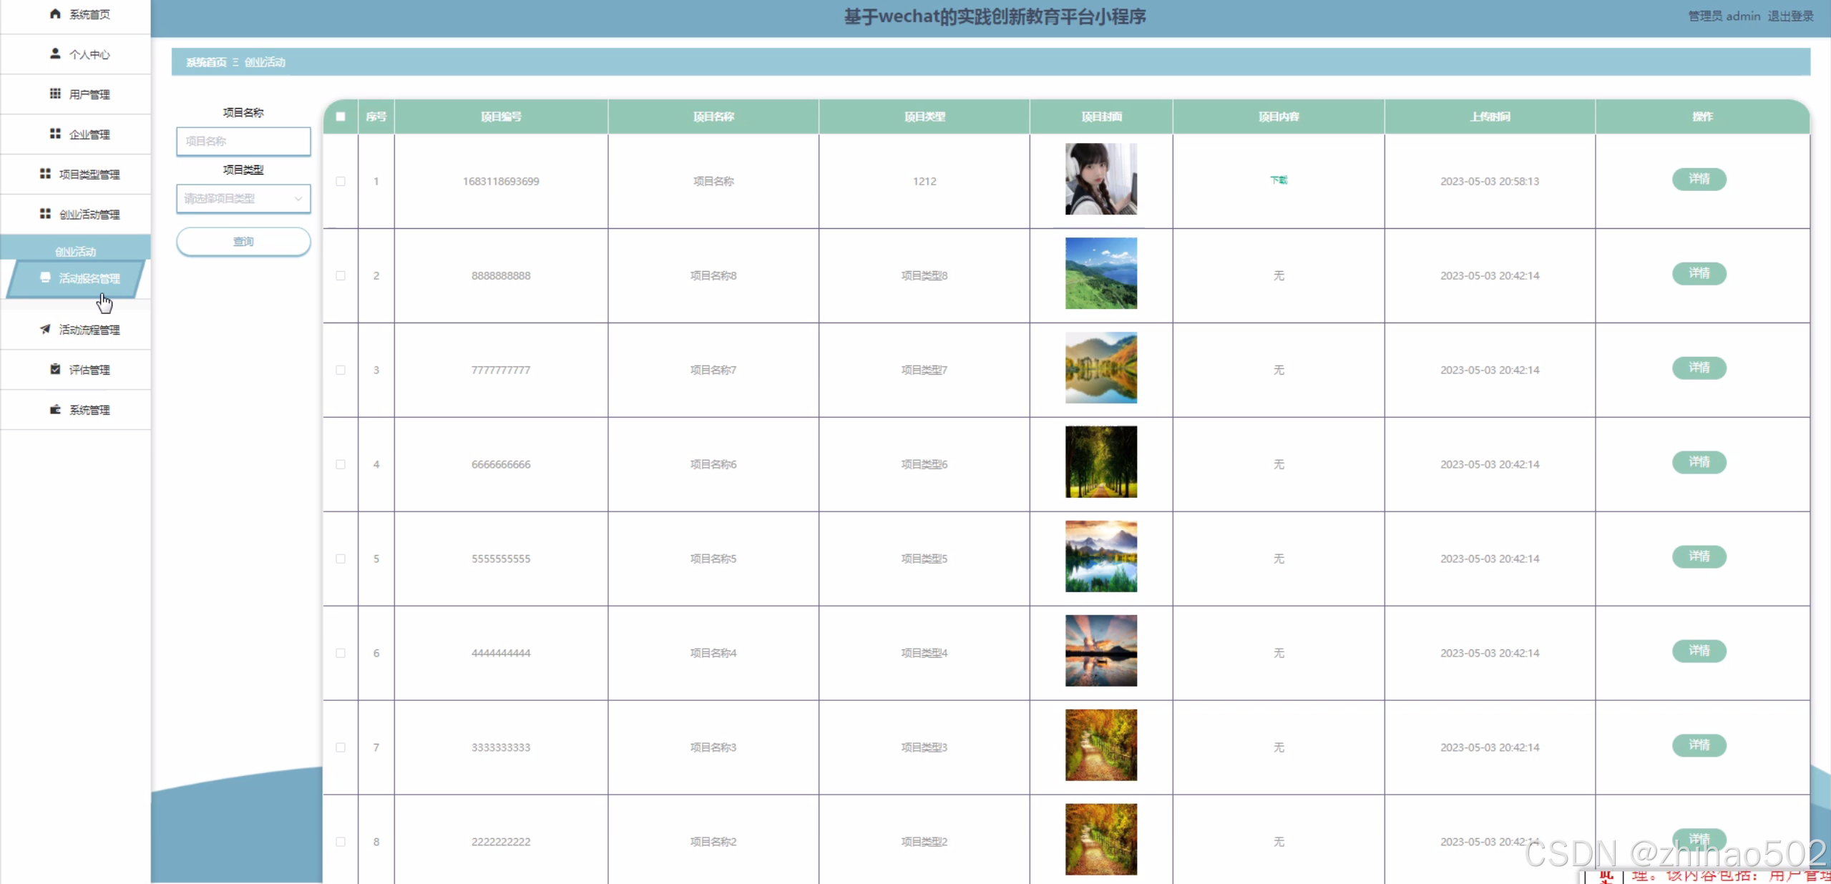The image size is (1831, 884).
Task: Click the 项目名称 text input field
Action: (243, 141)
